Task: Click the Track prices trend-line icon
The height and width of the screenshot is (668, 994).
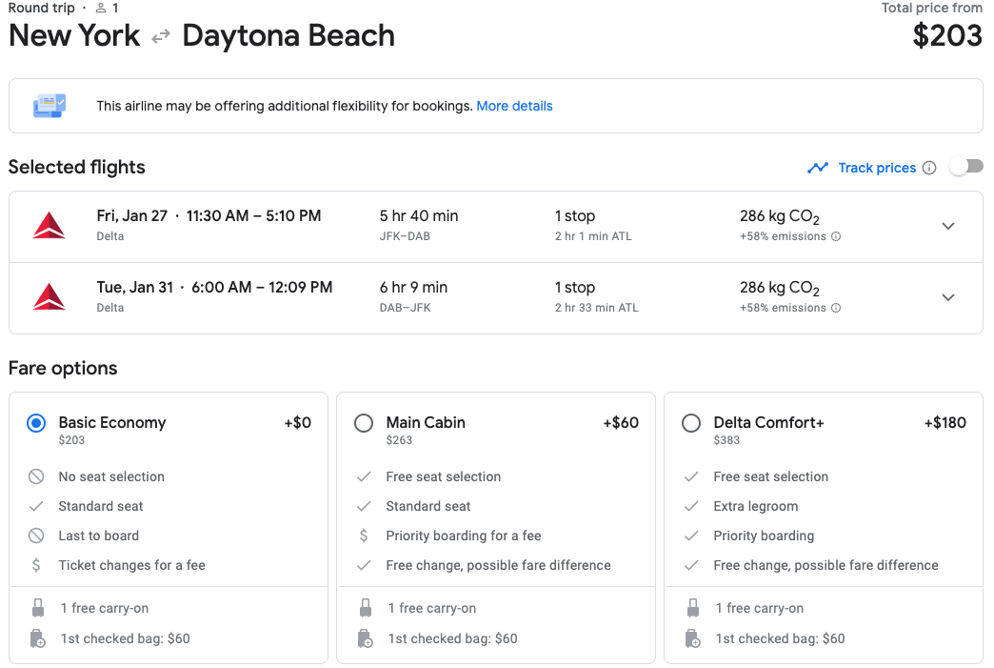Action: click(x=818, y=168)
